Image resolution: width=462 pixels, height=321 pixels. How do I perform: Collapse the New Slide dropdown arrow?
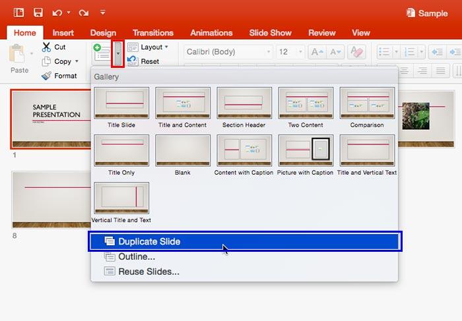[118, 53]
